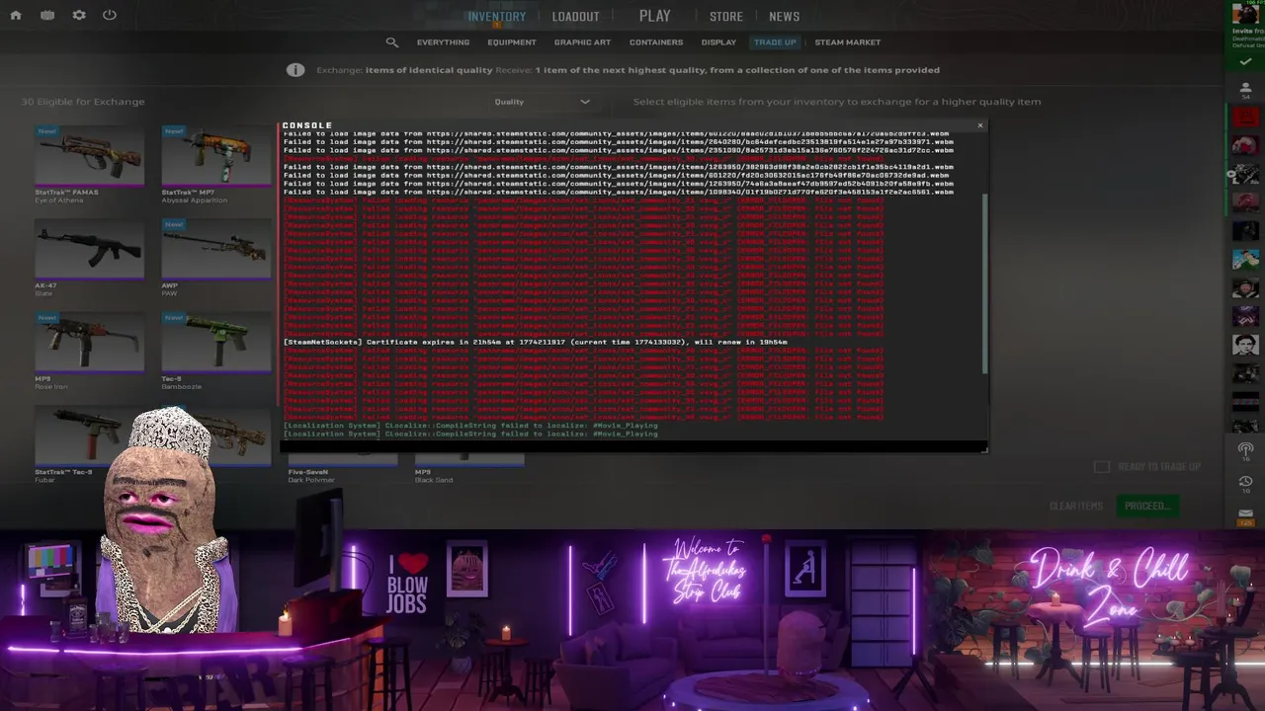
Task: Toggle the Ready to Trade Up checkbox
Action: click(x=1102, y=466)
